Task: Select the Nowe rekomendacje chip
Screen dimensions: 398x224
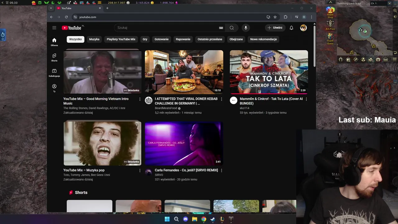Action: pyautogui.click(x=263, y=39)
